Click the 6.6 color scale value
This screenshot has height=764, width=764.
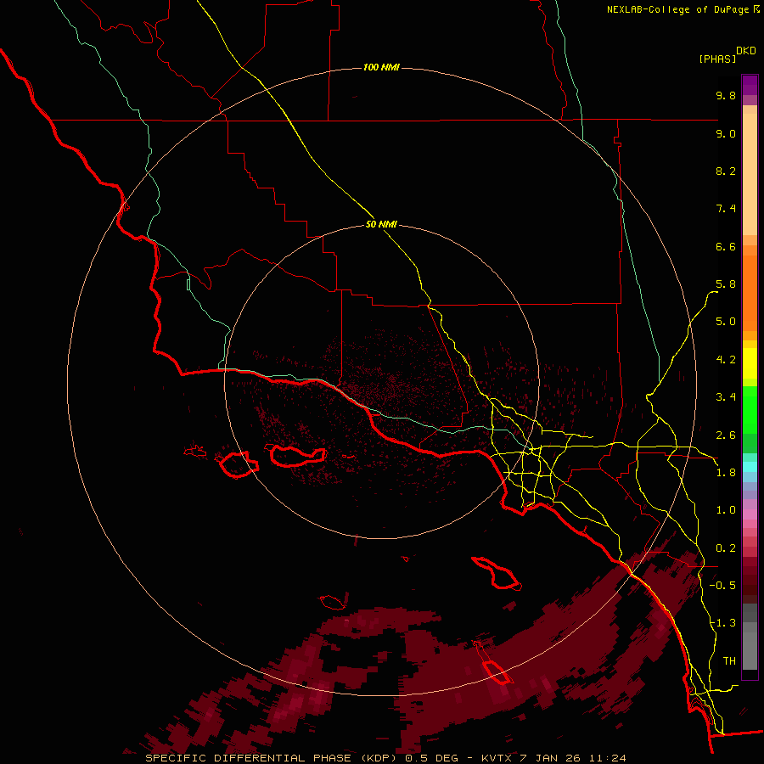726,246
